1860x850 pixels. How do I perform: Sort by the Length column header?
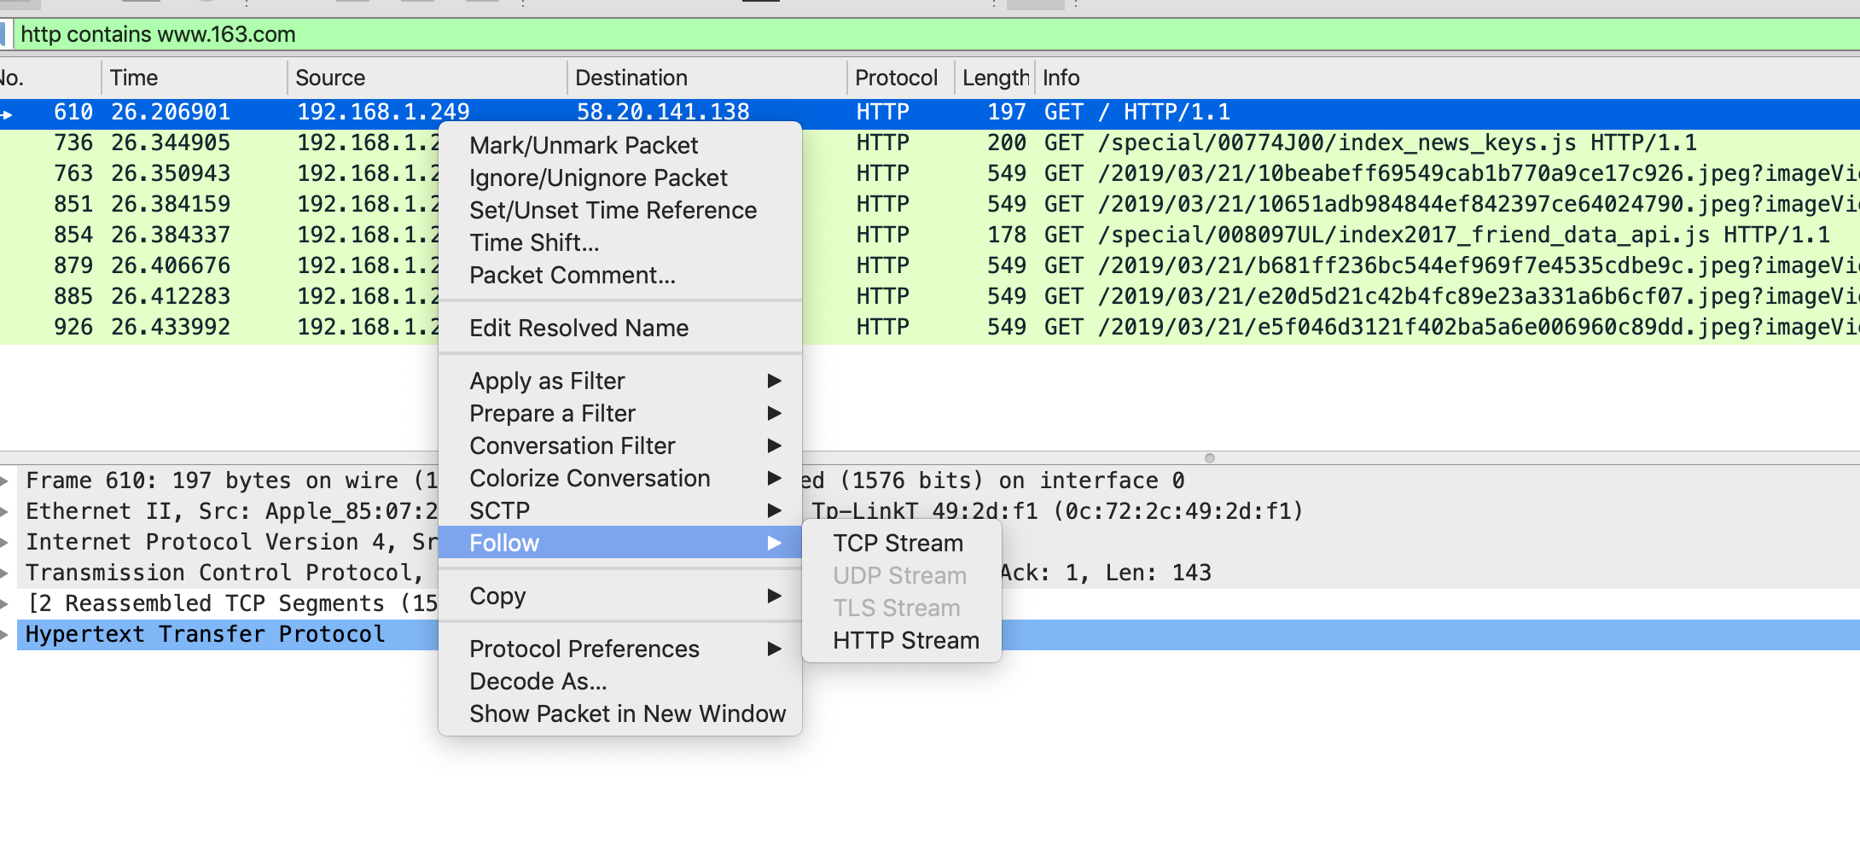(x=995, y=78)
